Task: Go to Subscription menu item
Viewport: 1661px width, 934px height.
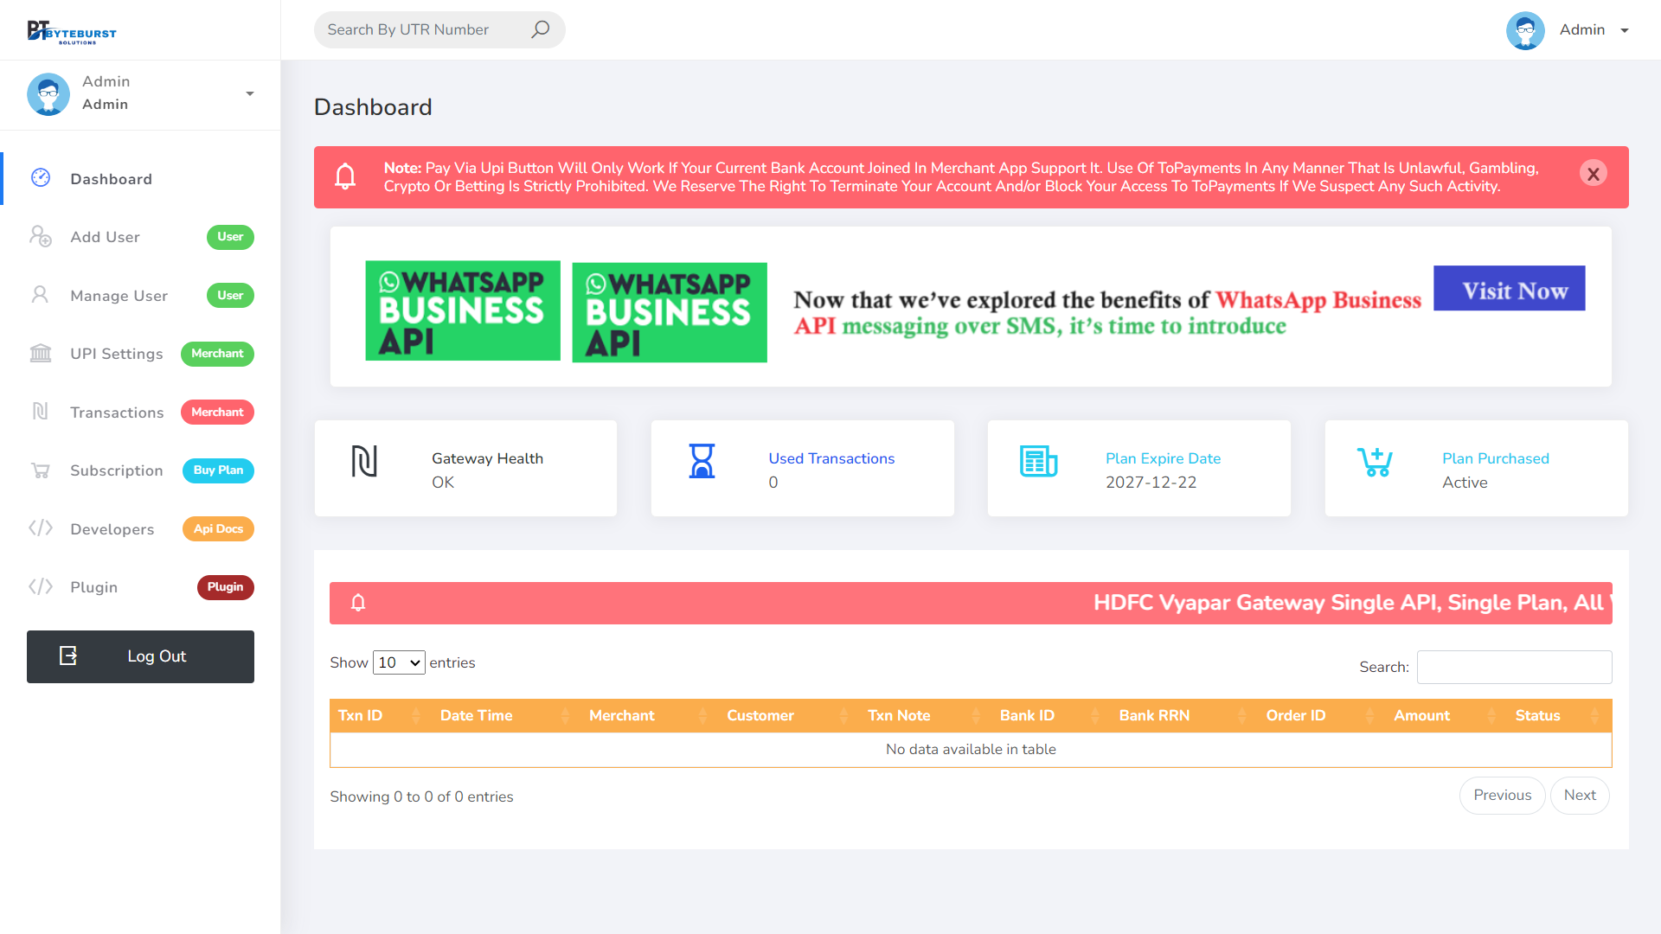Action: pos(117,470)
